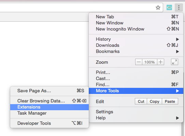Select Extensions from More Tools
185x136 pixels.
[x=49, y=107]
